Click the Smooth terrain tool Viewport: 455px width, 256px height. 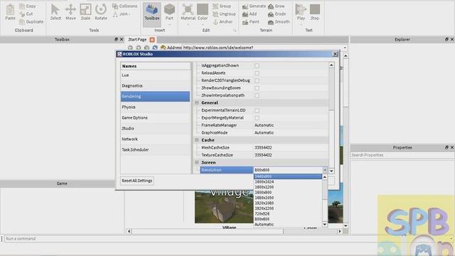coord(279,22)
